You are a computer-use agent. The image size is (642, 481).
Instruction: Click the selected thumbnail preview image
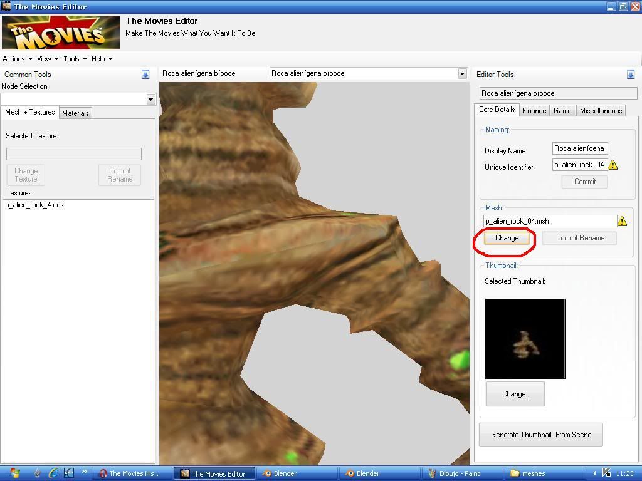(525, 339)
